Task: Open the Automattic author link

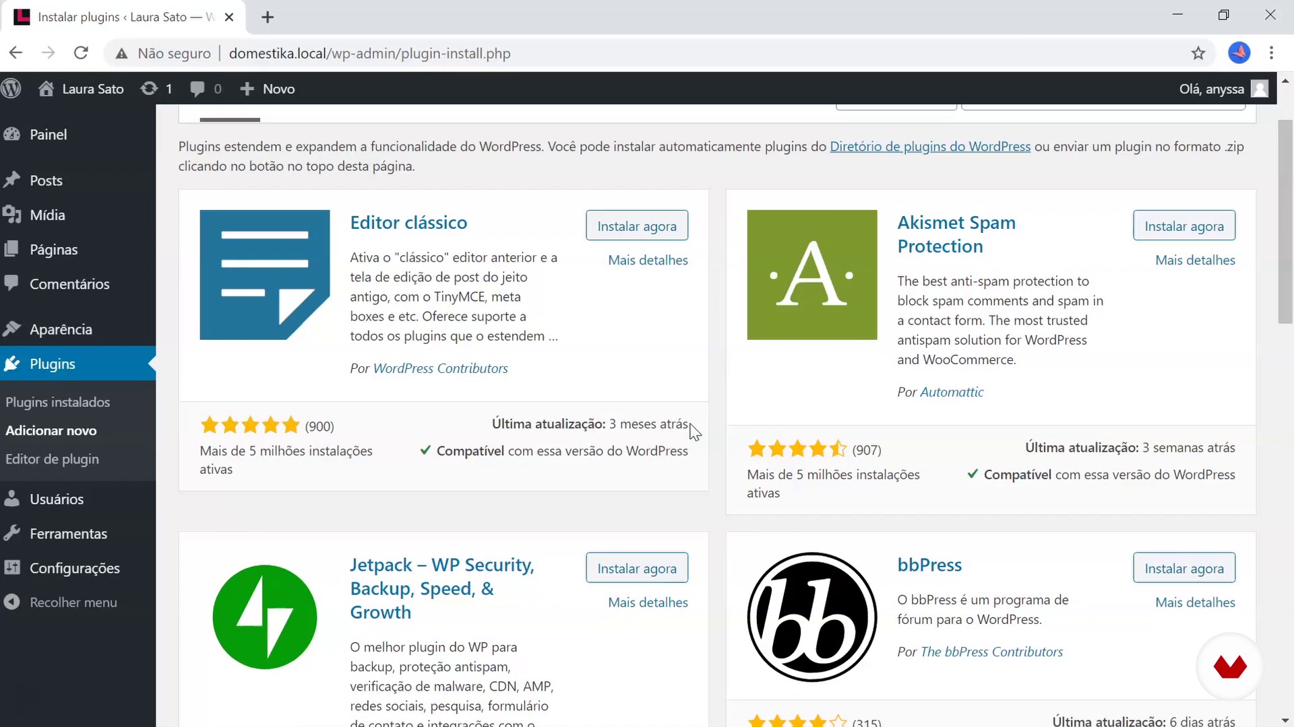Action: tap(952, 392)
